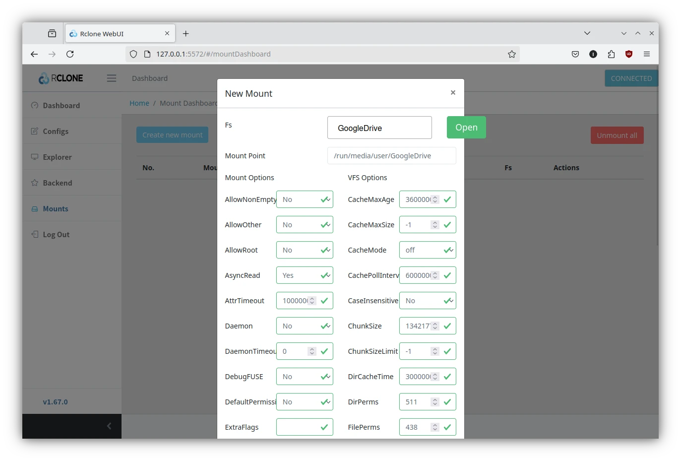Change the AsyncRead dropdown value
This screenshot has width=681, height=461.
coord(304,275)
